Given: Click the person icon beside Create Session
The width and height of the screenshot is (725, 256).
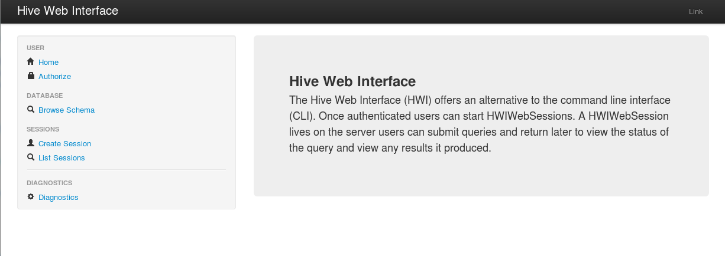Looking at the screenshot, I should [x=31, y=143].
